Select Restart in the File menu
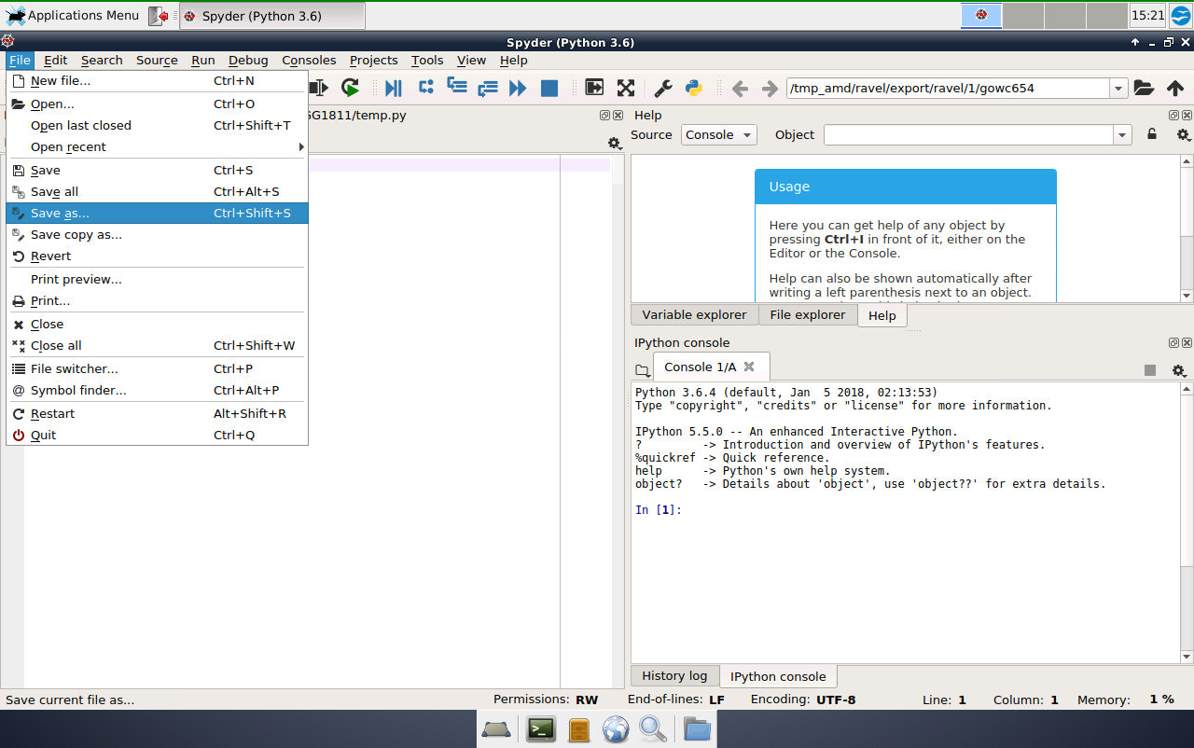Screen dimensions: 1194x748 coord(157,413)
